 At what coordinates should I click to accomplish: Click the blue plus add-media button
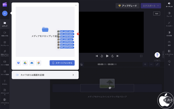tap(5, 13)
